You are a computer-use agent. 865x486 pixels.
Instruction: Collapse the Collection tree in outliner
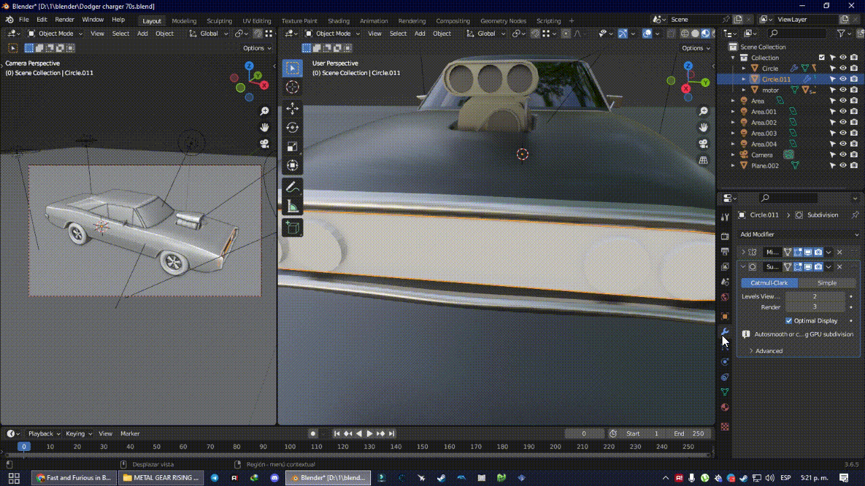pyautogui.click(x=733, y=57)
